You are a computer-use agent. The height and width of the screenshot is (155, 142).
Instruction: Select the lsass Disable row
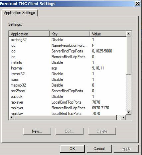(x=68, y=80)
